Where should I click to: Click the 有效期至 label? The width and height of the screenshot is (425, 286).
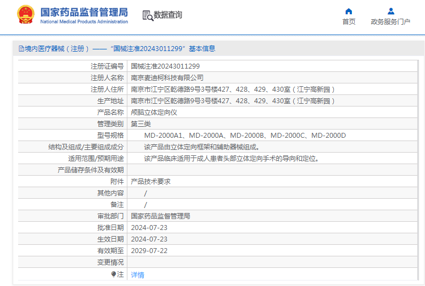pyautogui.click(x=110, y=251)
